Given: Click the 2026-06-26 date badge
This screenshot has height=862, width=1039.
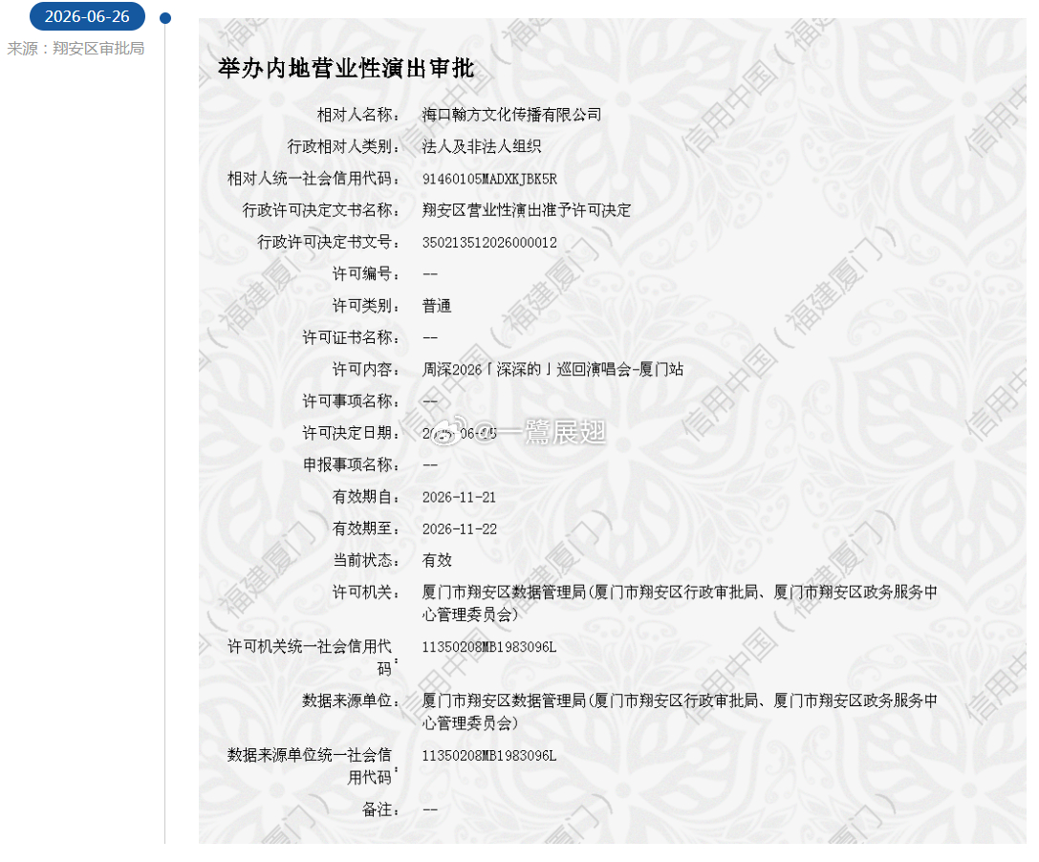Looking at the screenshot, I should pos(87,16).
